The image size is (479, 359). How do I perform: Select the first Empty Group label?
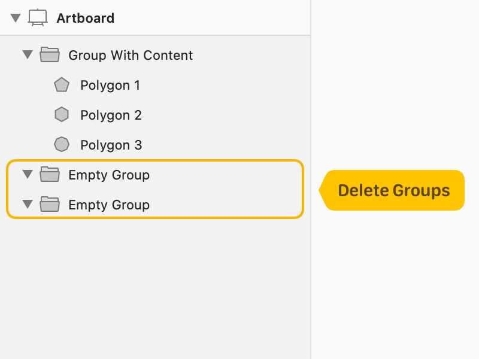click(109, 175)
